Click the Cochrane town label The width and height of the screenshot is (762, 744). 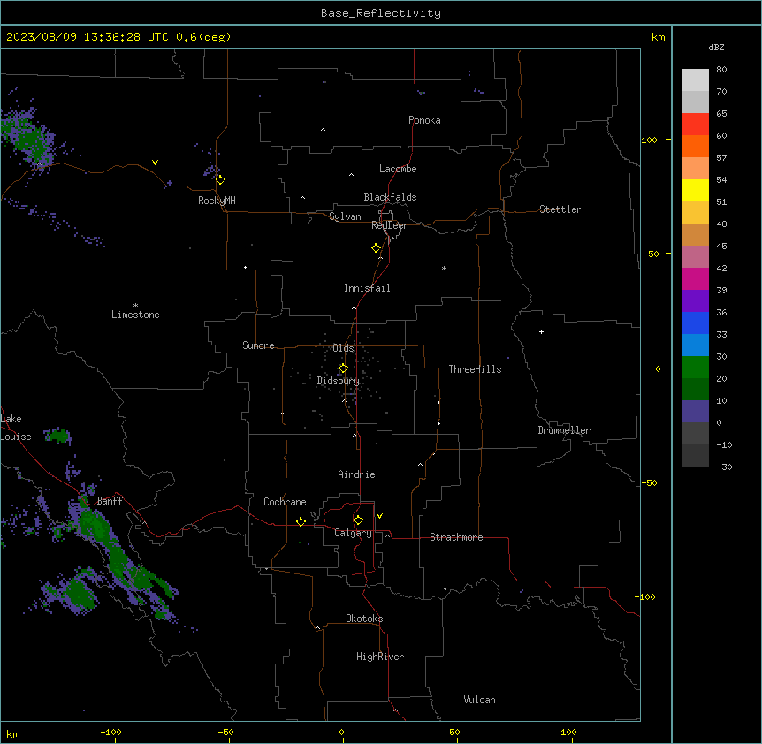click(x=285, y=502)
